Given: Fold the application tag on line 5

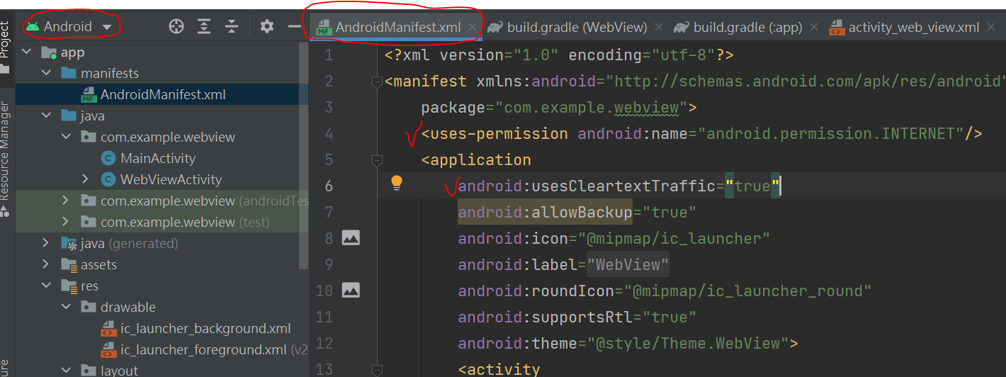Looking at the screenshot, I should click(377, 160).
